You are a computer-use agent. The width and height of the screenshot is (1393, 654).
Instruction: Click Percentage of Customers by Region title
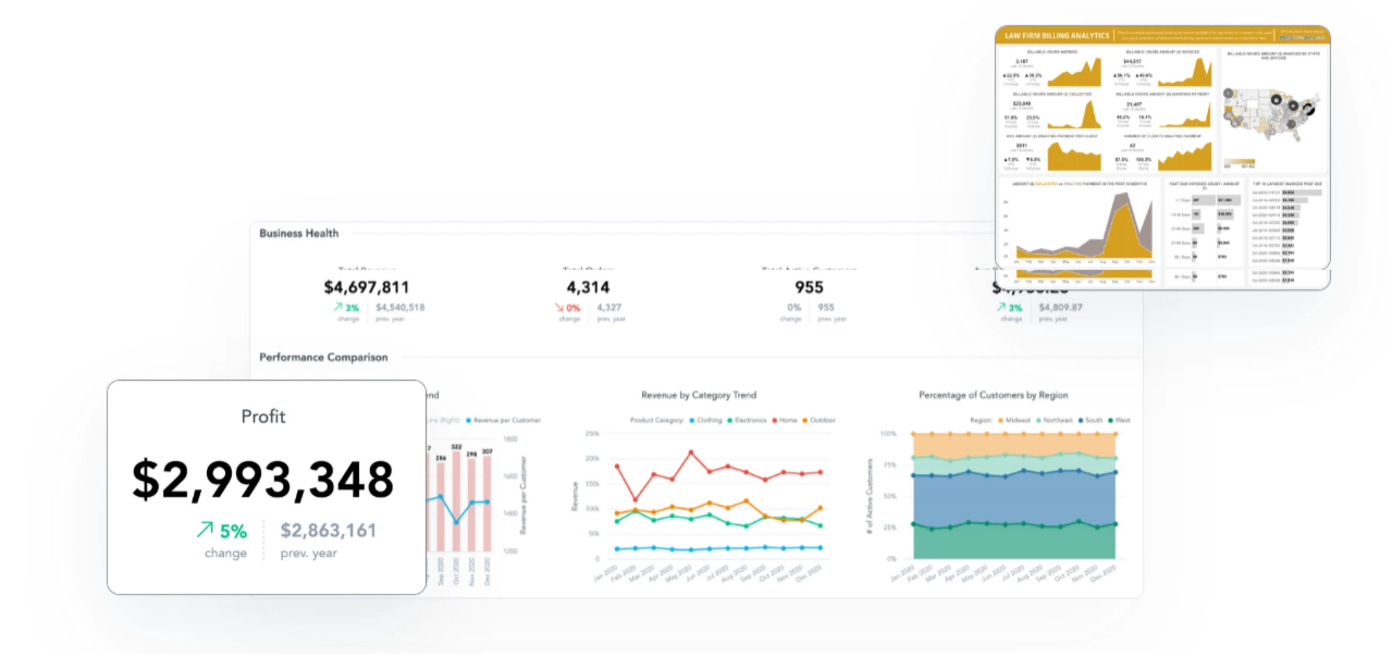[x=993, y=395]
